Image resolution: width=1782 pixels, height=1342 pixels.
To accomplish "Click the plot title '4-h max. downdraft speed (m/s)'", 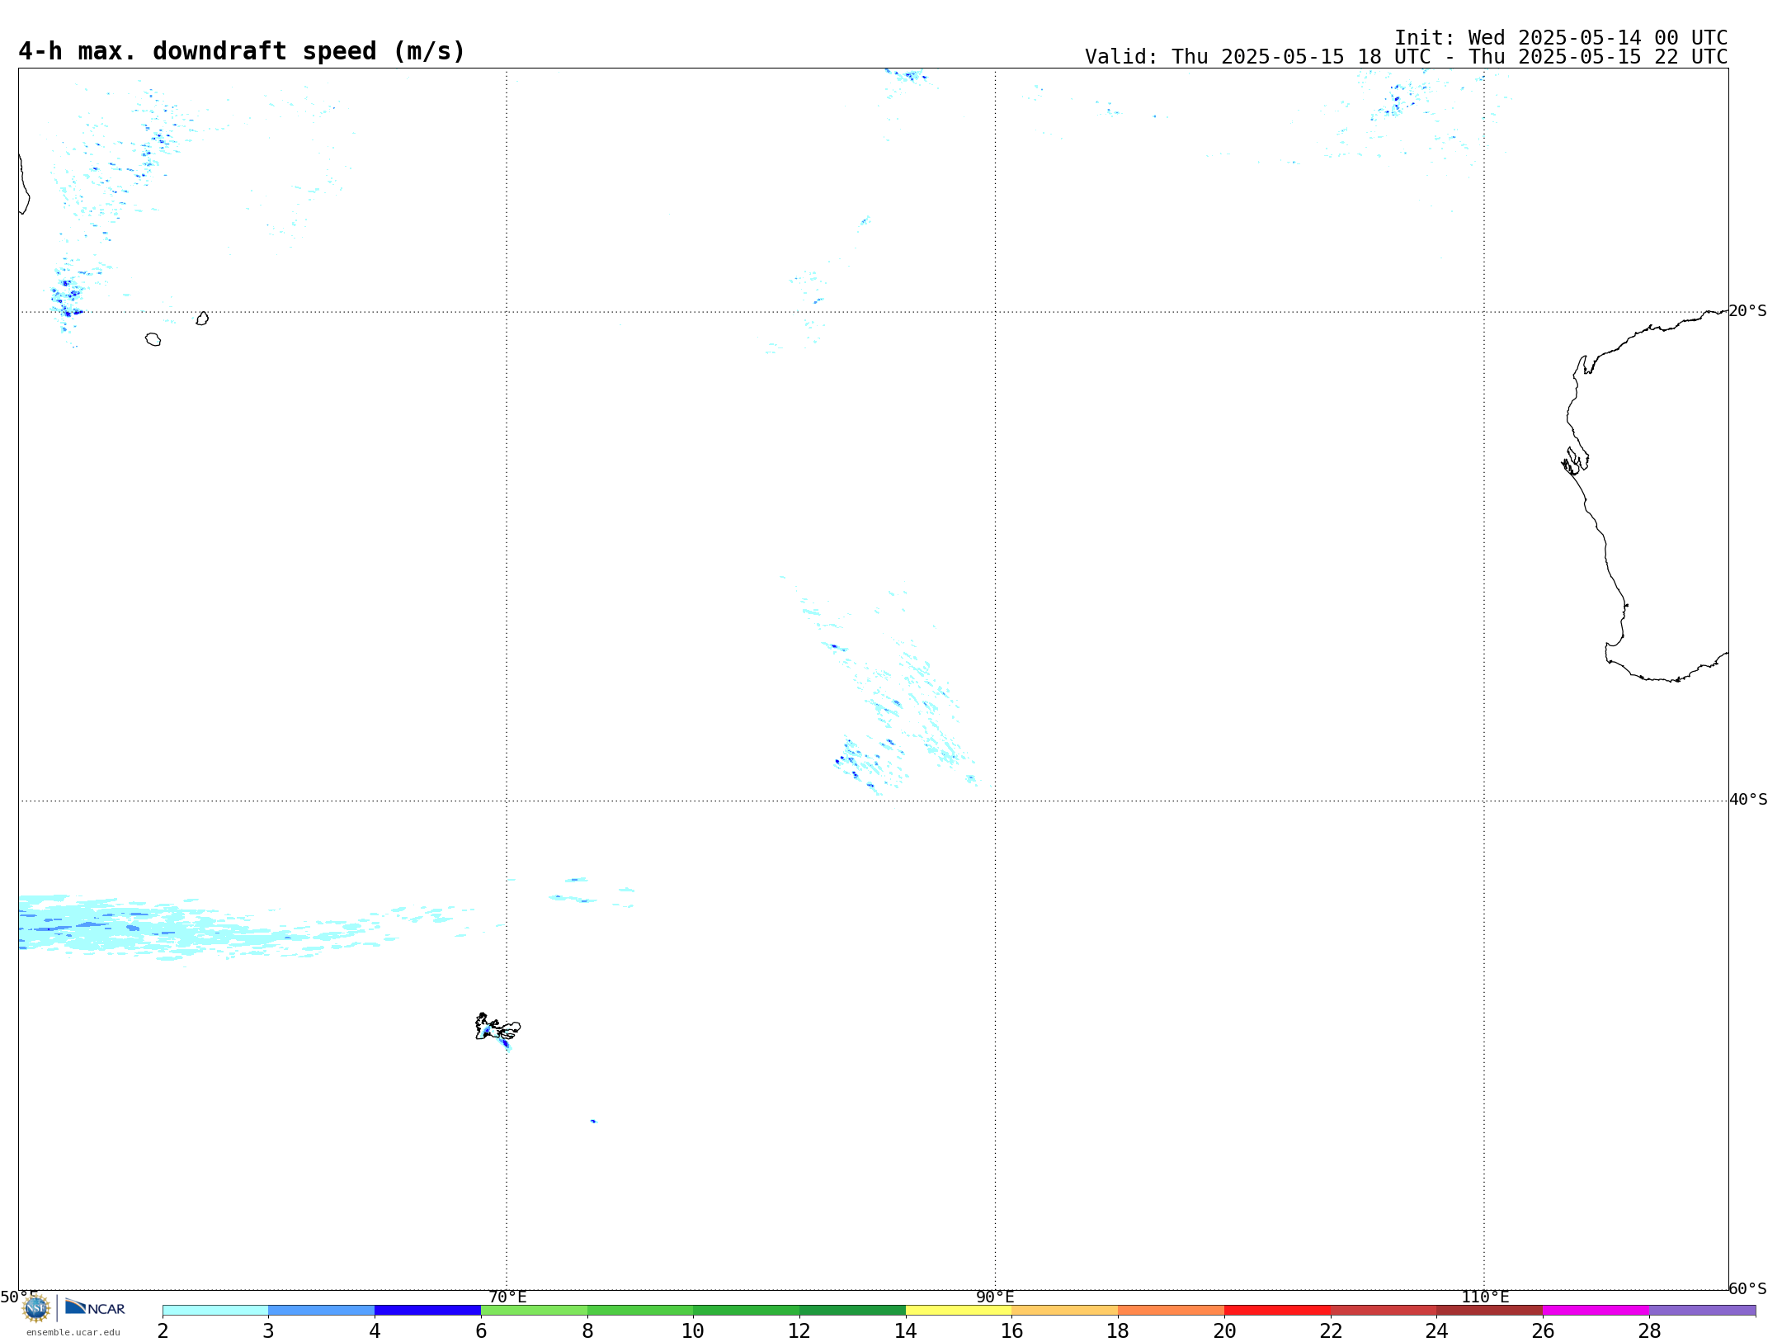I will click(242, 52).
